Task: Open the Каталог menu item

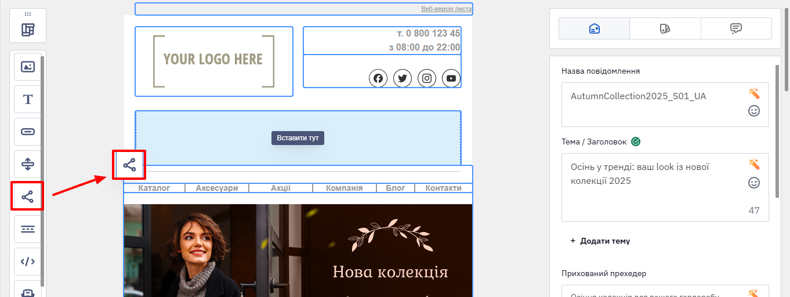Action: (154, 188)
